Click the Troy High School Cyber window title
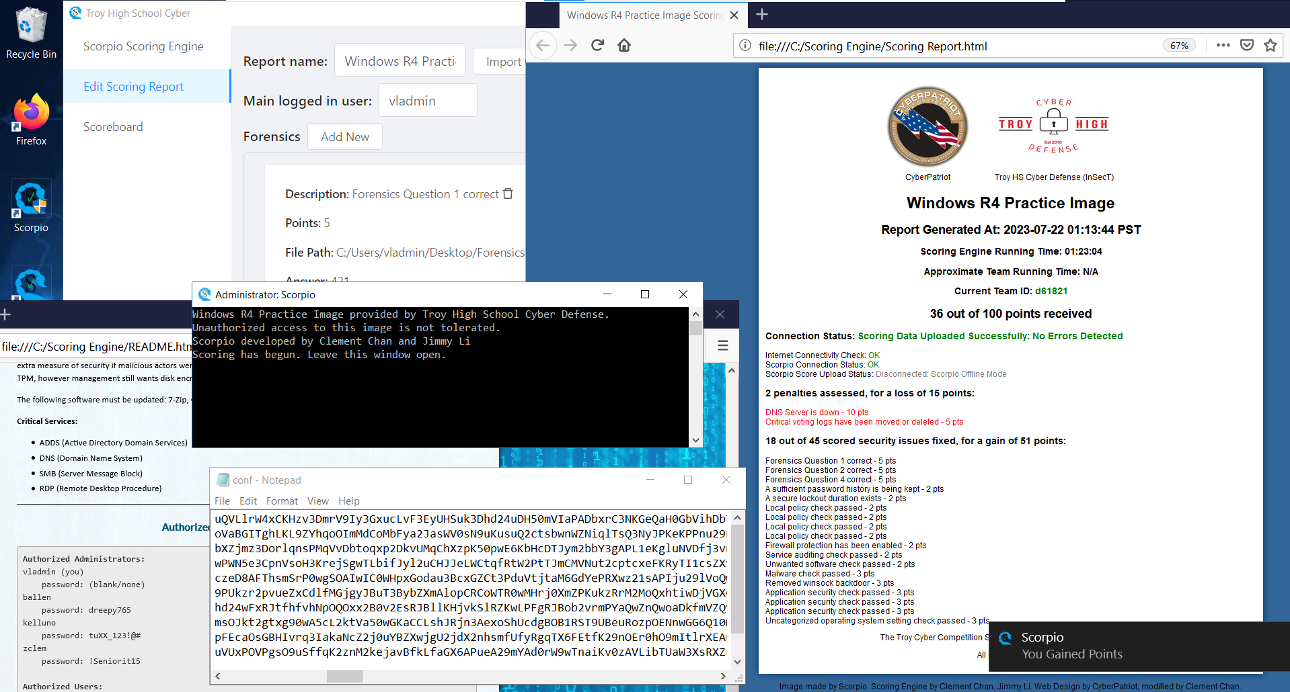The height and width of the screenshot is (692, 1290). 138,13
